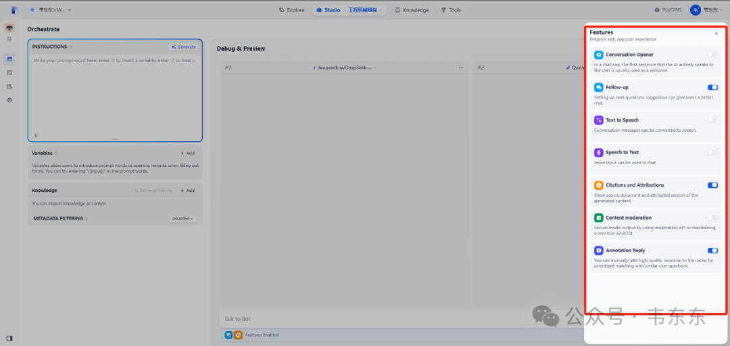Turn off Citations and Attributions toggle

(x=712, y=185)
